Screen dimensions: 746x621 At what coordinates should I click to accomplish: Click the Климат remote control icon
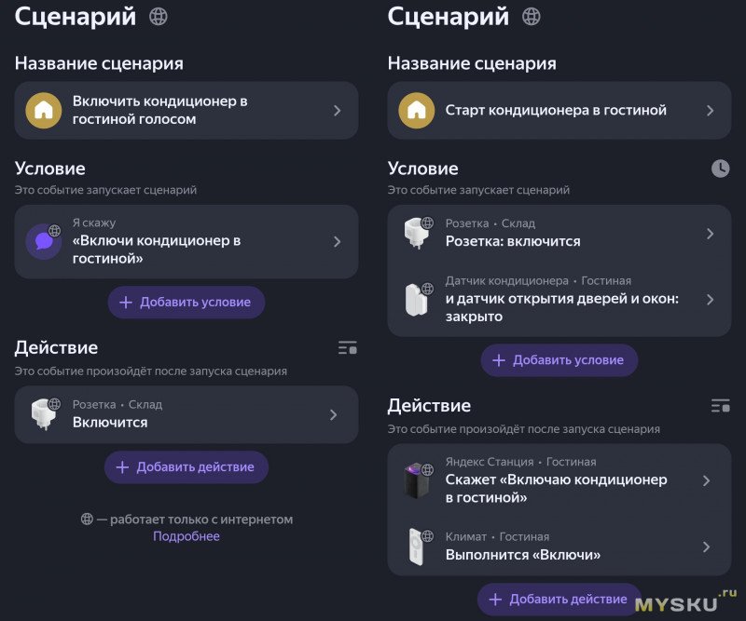(416, 547)
